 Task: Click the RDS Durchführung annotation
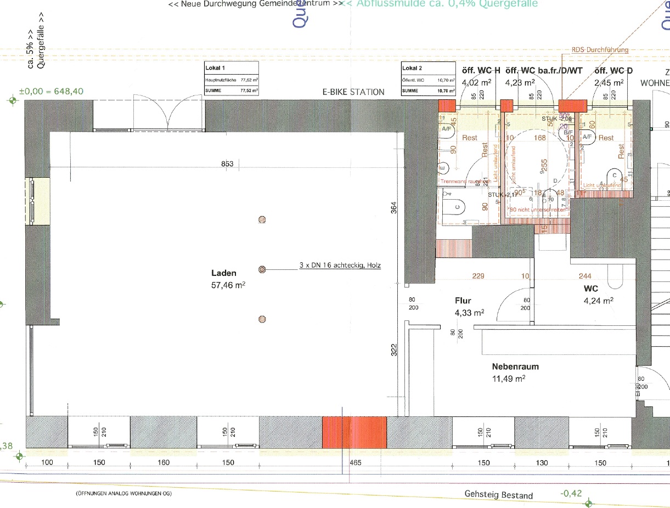pos(599,50)
